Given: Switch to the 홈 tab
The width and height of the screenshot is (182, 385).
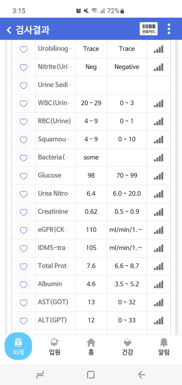Looking at the screenshot, I should click(x=91, y=347).
